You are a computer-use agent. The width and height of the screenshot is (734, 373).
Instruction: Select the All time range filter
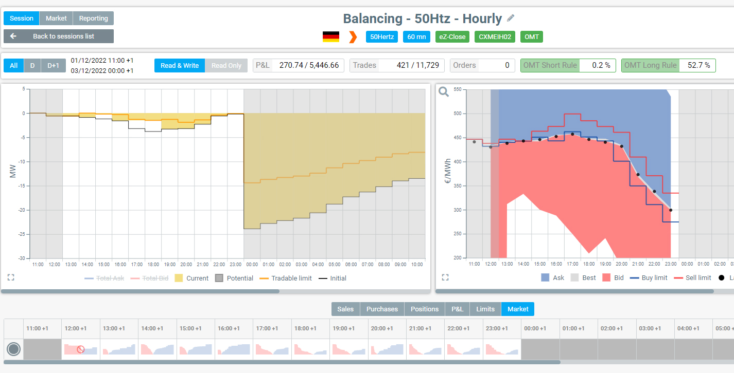click(x=13, y=65)
